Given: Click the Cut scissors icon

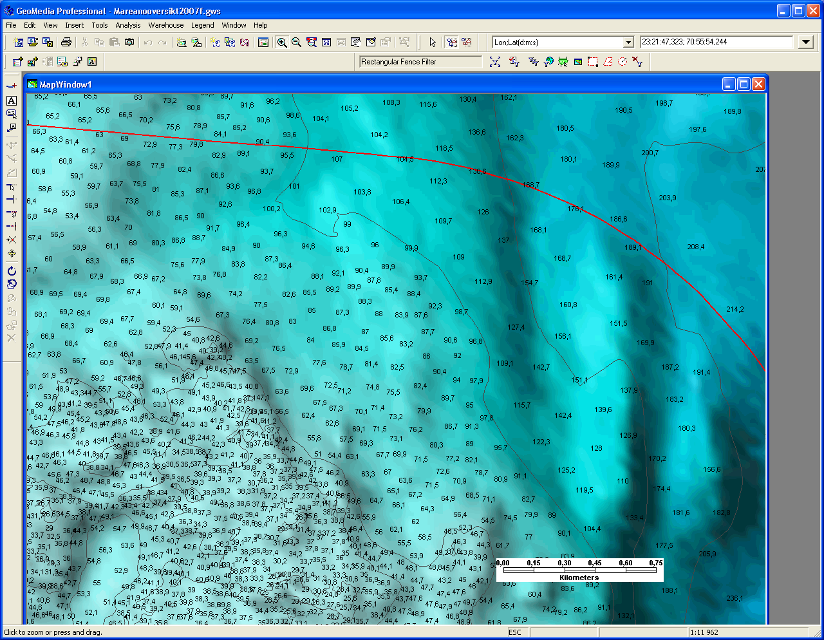Looking at the screenshot, I should 84,42.
